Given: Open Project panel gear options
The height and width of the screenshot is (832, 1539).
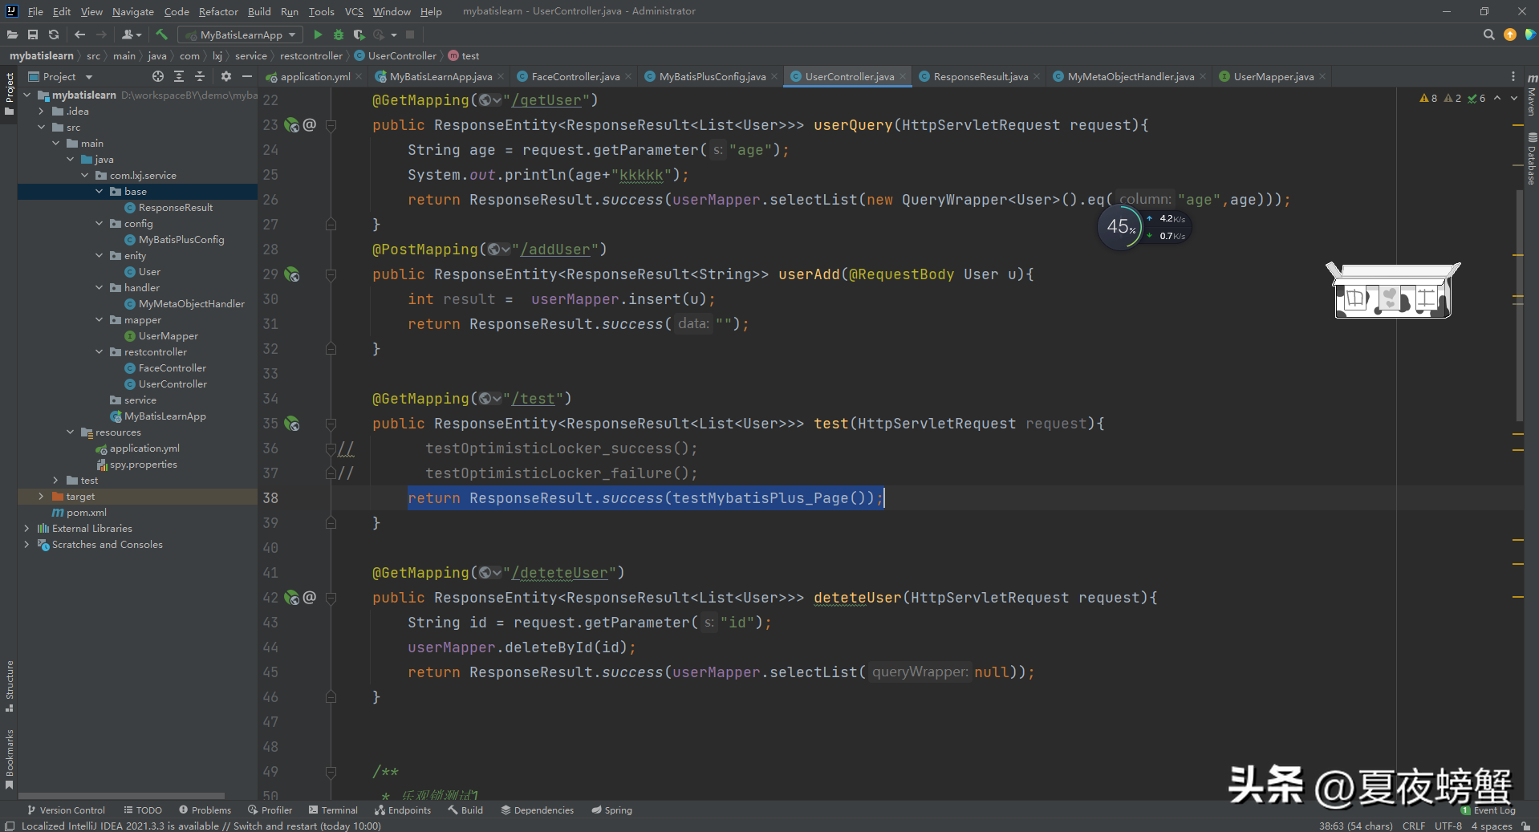Looking at the screenshot, I should pyautogui.click(x=226, y=76).
